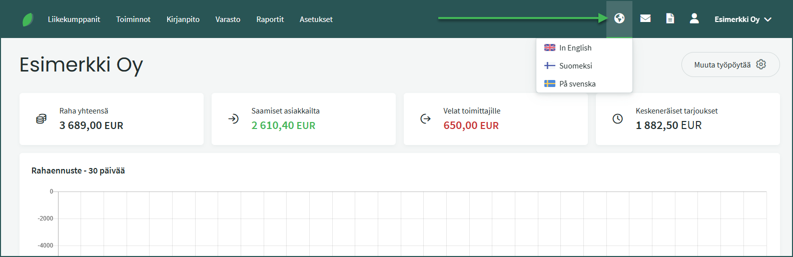The height and width of the screenshot is (257, 793).
Task: Open the Raportit menu
Action: point(270,19)
